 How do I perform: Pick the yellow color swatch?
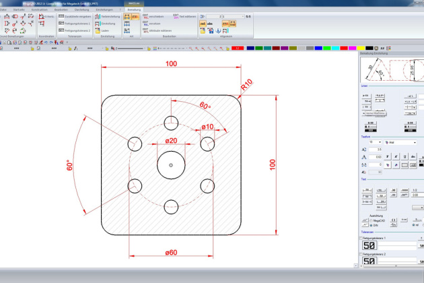pos(361,48)
